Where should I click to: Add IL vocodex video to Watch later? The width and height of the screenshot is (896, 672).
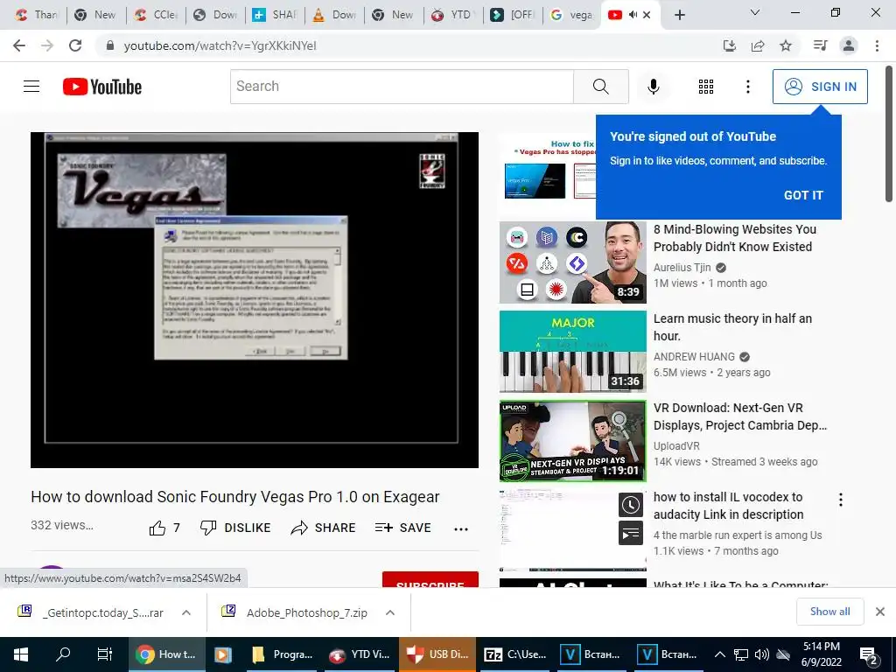631,505
